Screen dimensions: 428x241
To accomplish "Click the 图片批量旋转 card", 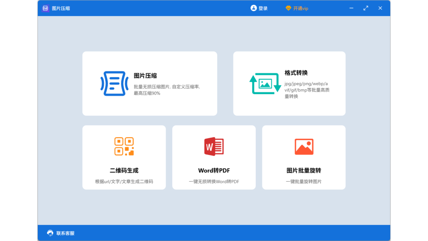I will click(x=304, y=157).
